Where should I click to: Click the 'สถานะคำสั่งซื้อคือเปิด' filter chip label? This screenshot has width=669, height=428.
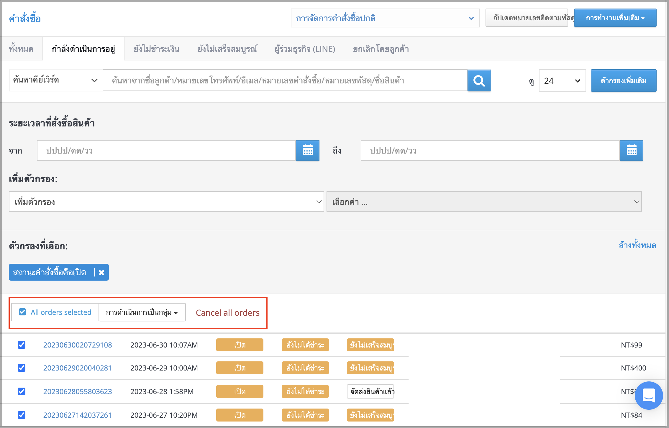pos(50,272)
